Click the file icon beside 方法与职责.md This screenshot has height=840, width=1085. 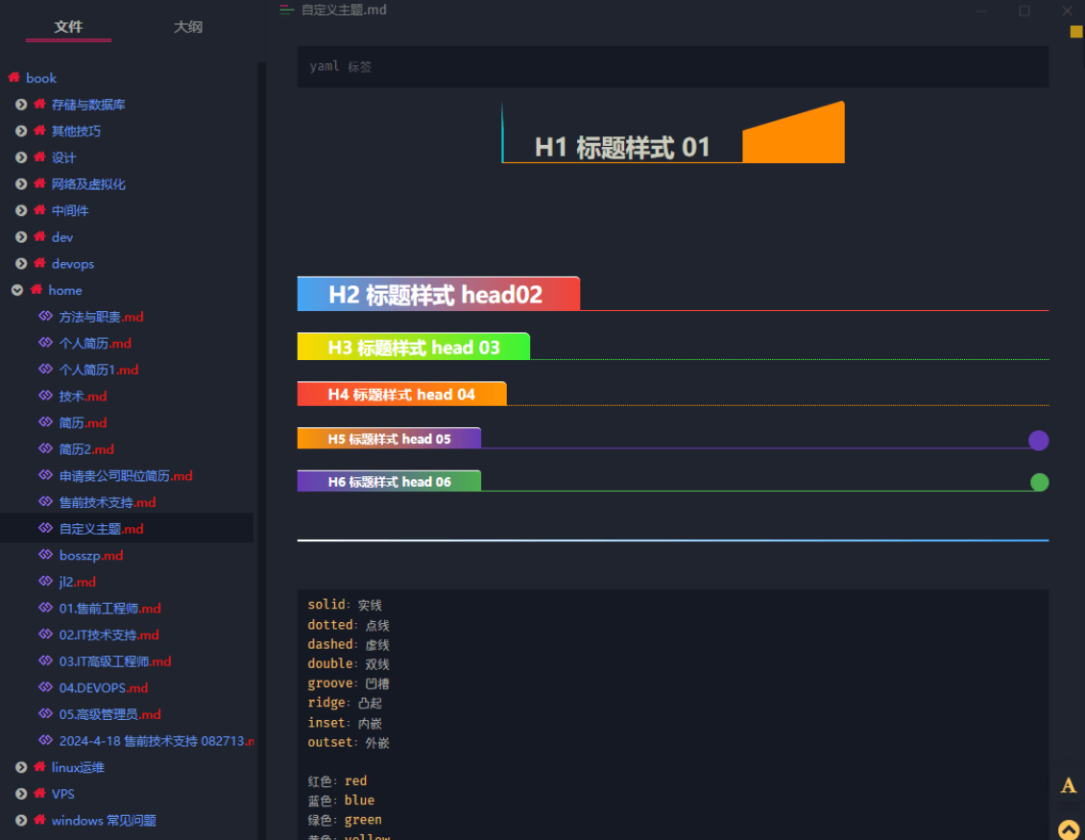[46, 316]
